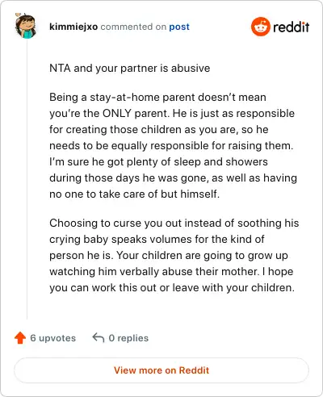The height and width of the screenshot is (397, 323).
Task: Click the paragraph starting "Choosing to curse you out"
Action: [174, 255]
